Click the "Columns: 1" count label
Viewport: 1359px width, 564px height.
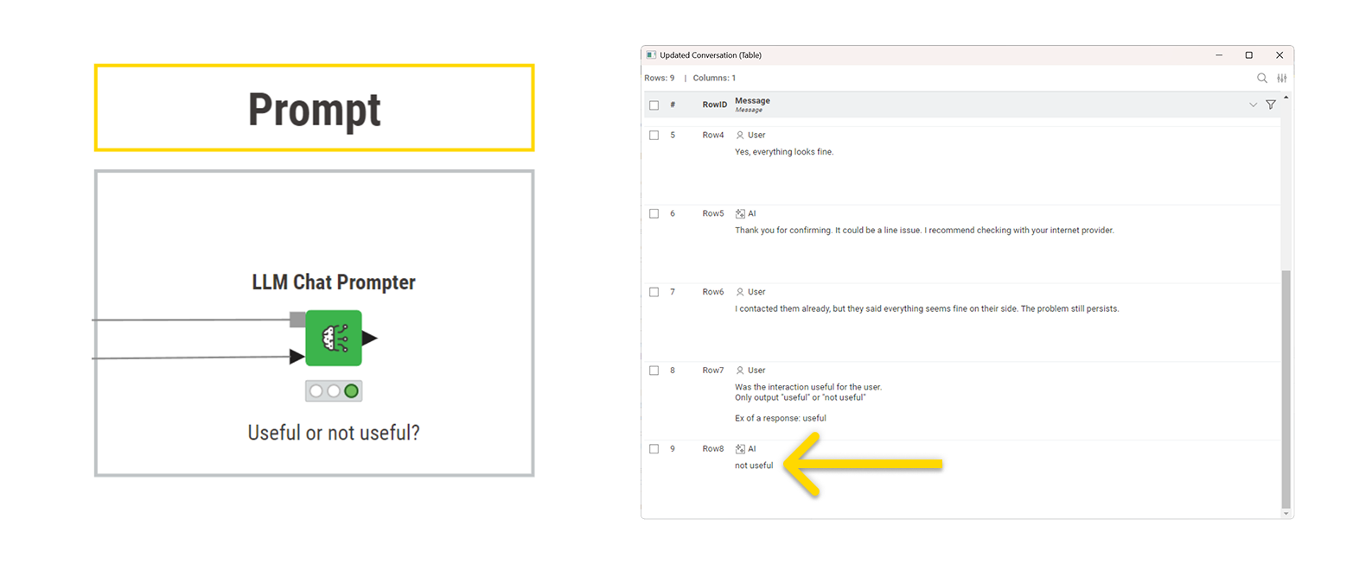click(714, 78)
